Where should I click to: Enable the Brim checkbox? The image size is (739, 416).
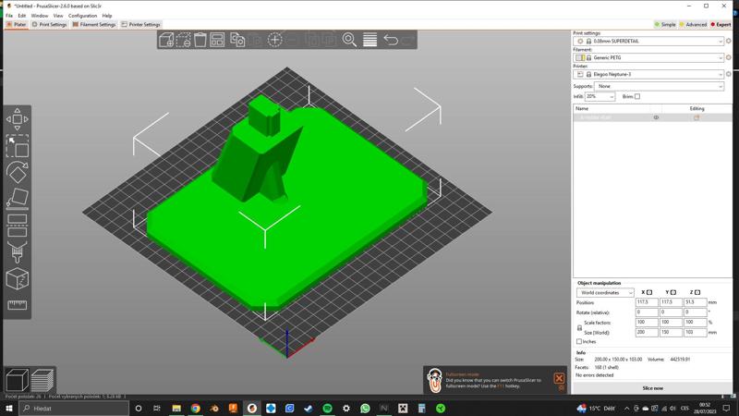coord(636,96)
